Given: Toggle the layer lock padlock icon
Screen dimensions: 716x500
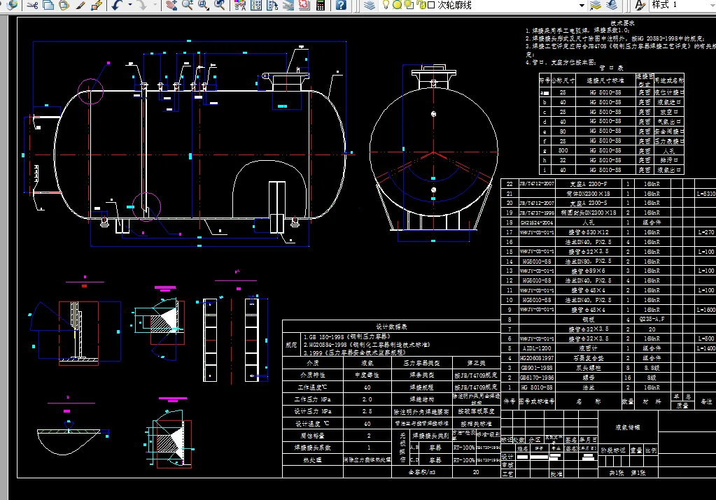Looking at the screenshot, I should (421, 5).
